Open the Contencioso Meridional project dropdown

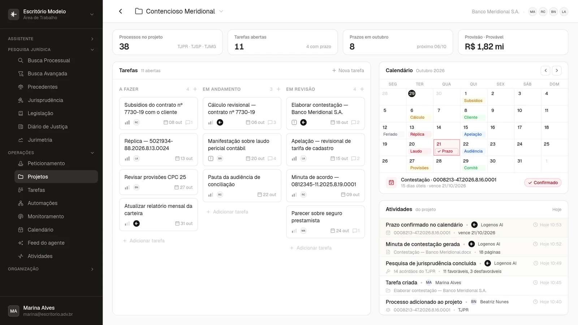[221, 11]
